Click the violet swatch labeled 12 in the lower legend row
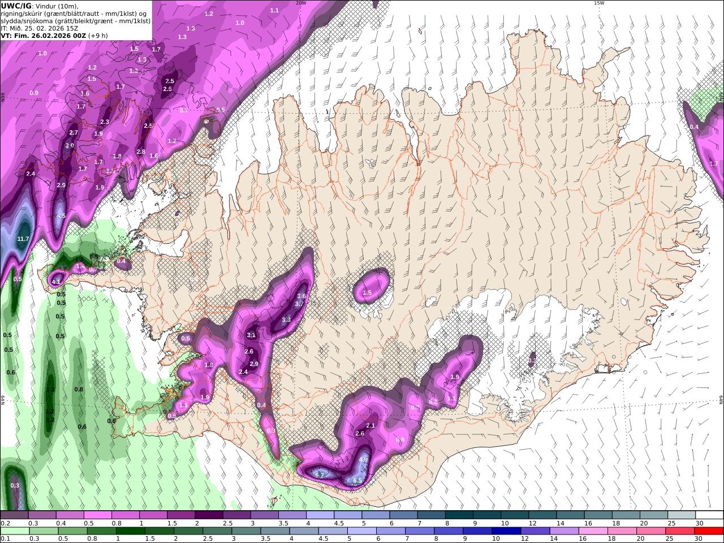 click(536, 531)
